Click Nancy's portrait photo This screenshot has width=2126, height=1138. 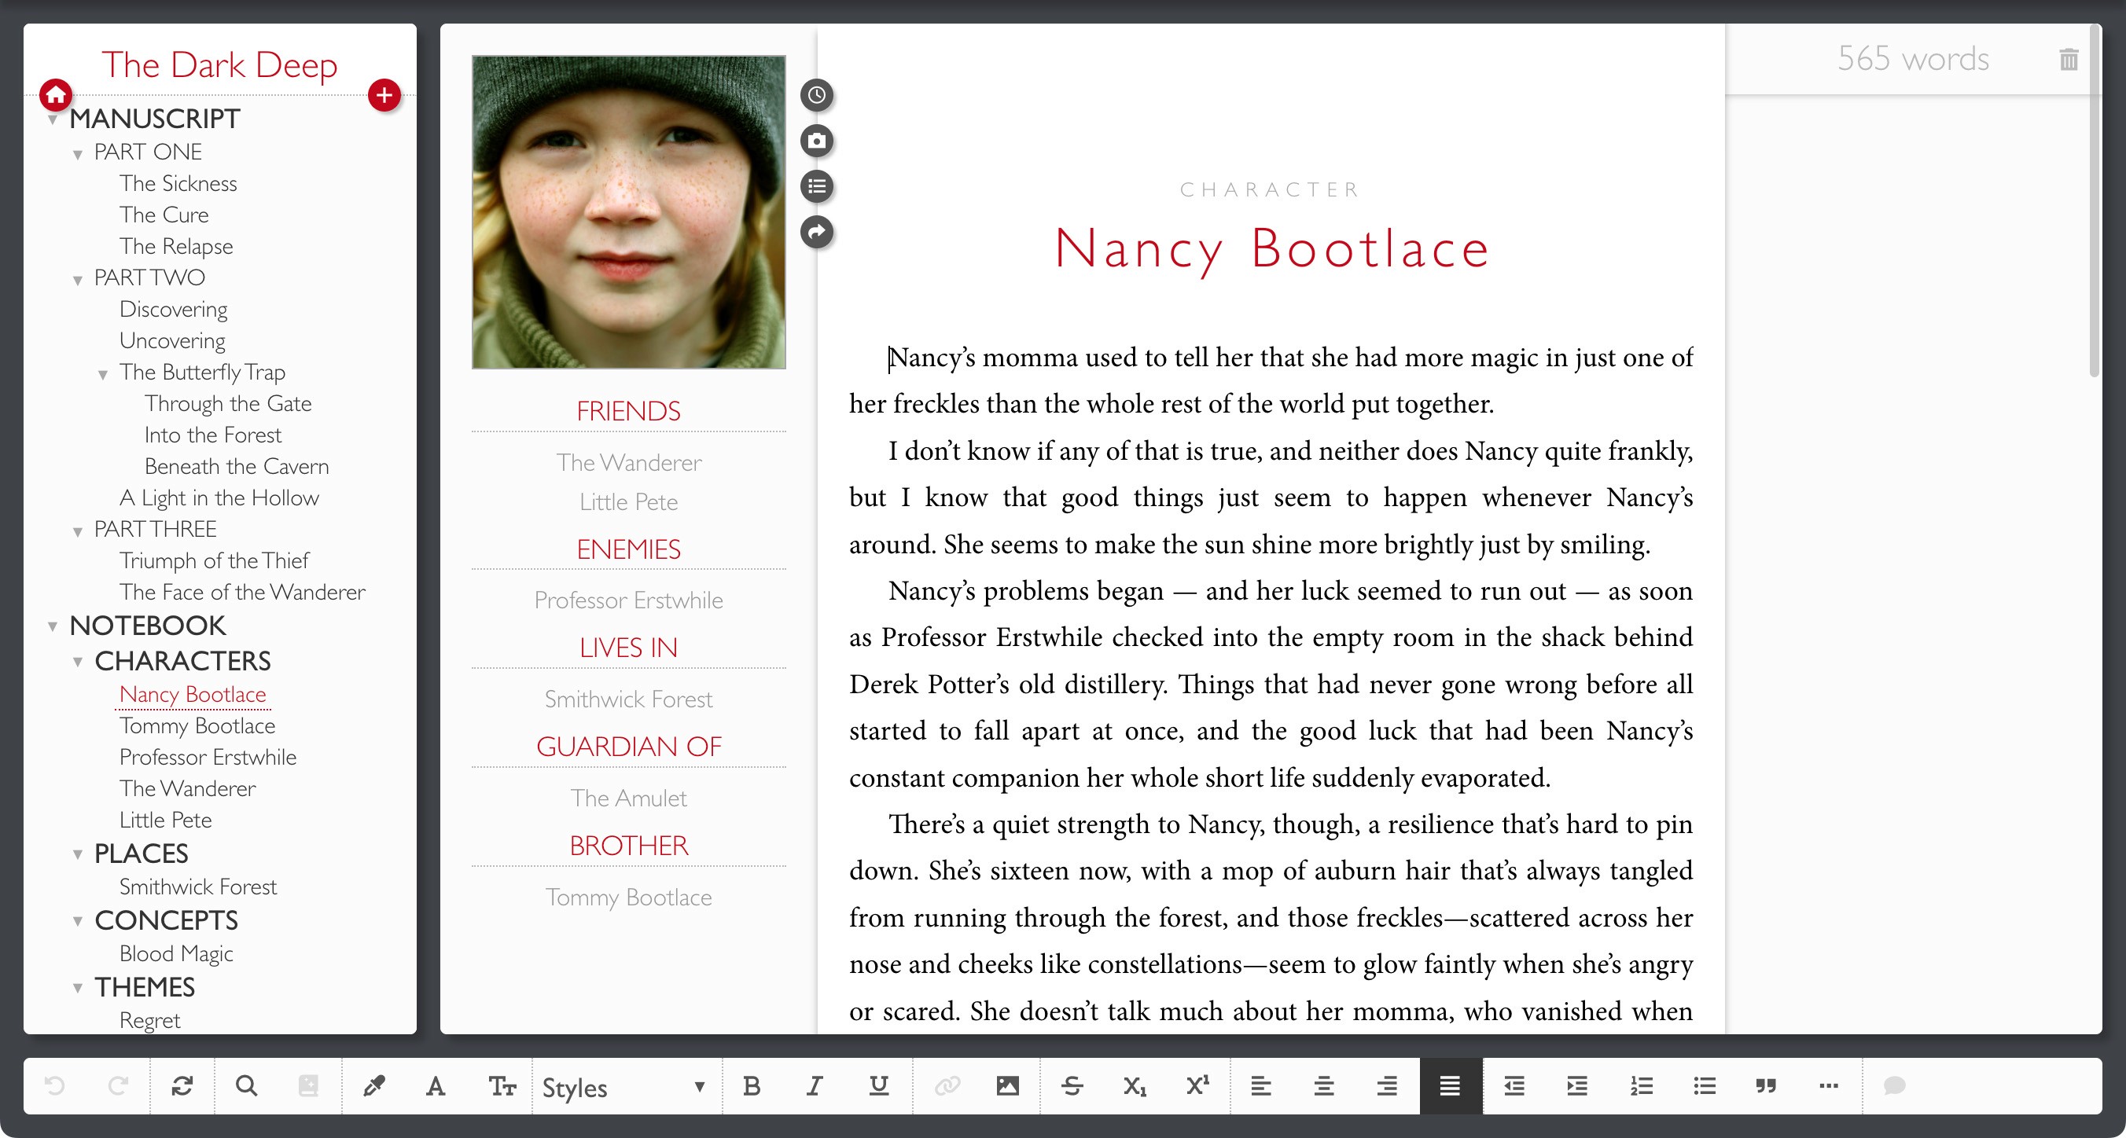point(628,212)
